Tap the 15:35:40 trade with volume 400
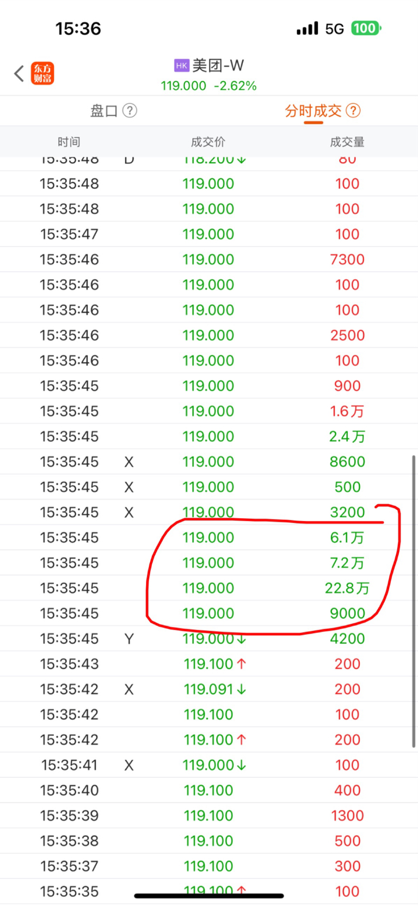Screen dimensions: 418x906 click(209, 790)
